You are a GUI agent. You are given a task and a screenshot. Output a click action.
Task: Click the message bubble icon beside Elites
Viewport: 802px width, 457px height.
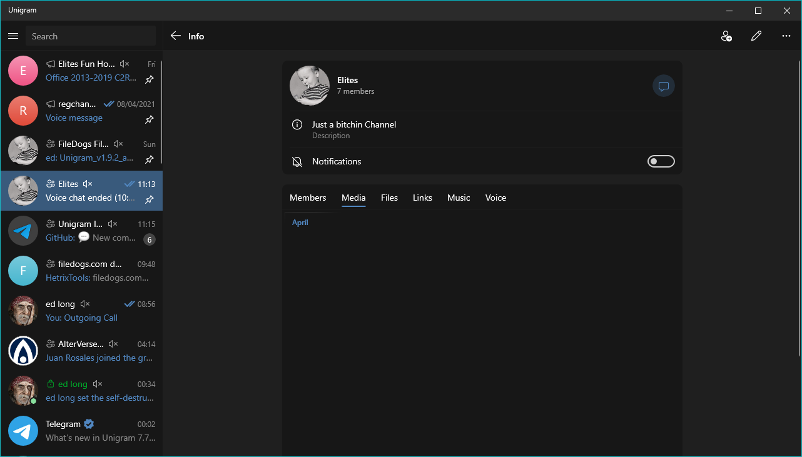(x=663, y=86)
